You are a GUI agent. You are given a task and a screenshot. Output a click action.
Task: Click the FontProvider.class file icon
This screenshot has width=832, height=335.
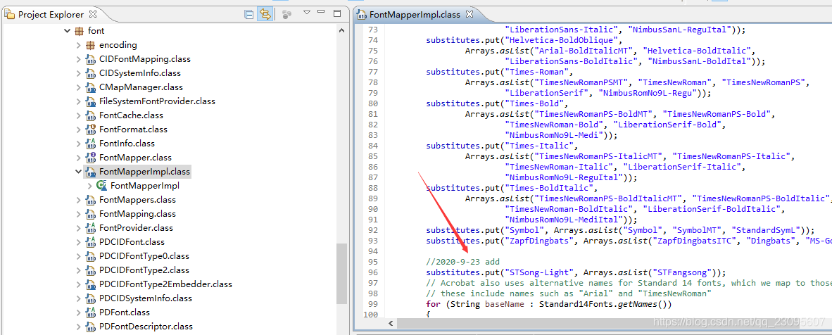(91, 228)
